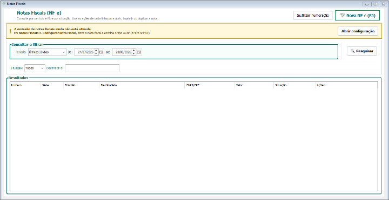This screenshot has width=389, height=200.
Task: Open the calendar picker for the 'De' date
Action: 101,52
